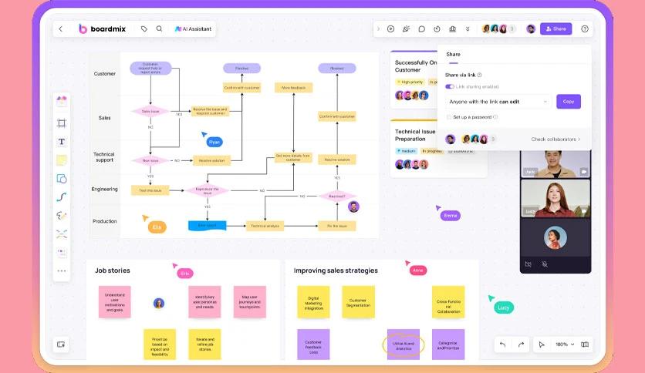Viewport: 645px width, 373px height.
Task: Open the voting icon in top toolbar
Action: pos(452,29)
